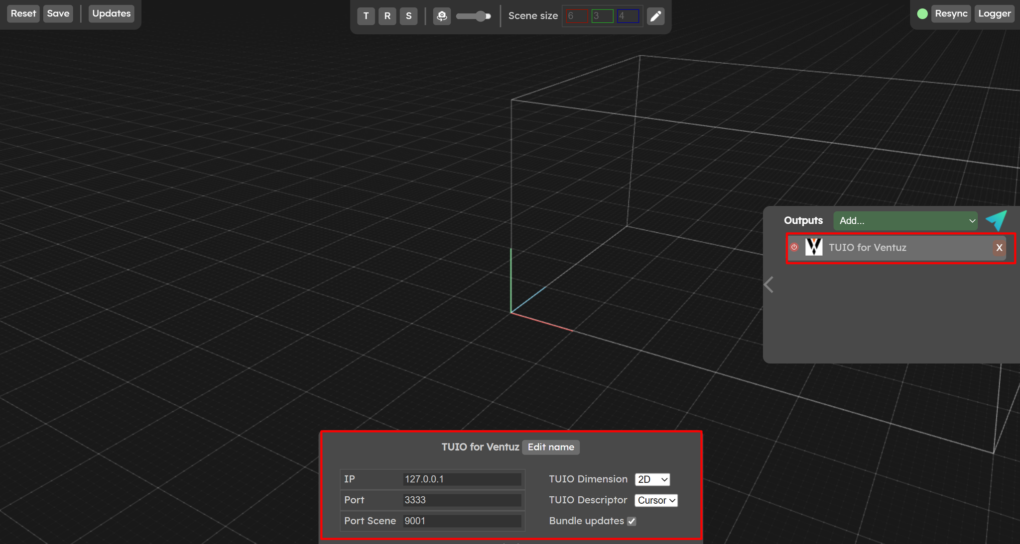Viewport: 1020px width, 544px height.
Task: Select the R rotate mode button
Action: coord(387,16)
